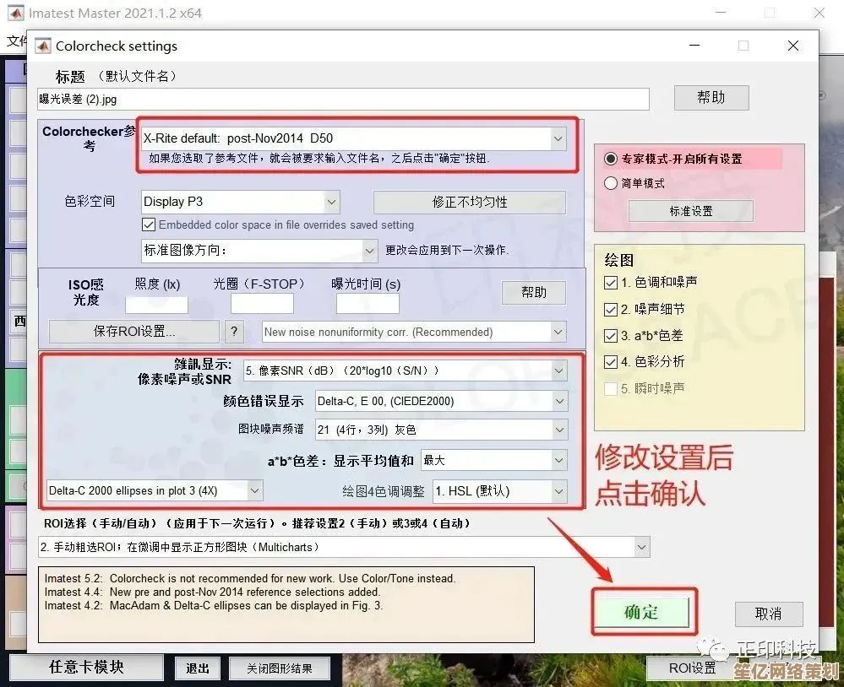This screenshot has width=844, height=687.
Task: Open Delta-C CIEDE2000 color error dropdown
Action: click(x=441, y=401)
